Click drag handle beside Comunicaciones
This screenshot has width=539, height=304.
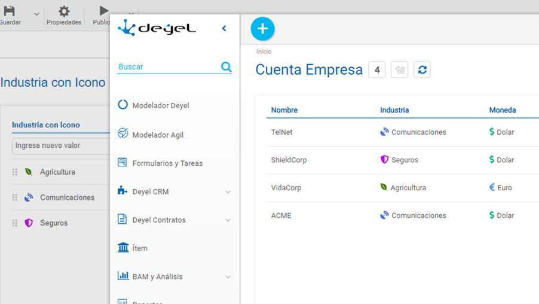point(15,197)
